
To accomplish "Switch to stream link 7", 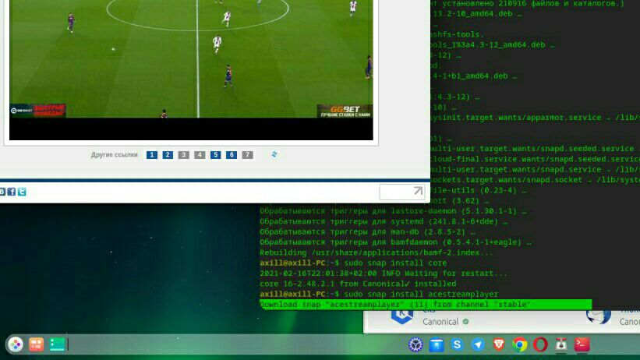I will pos(247,155).
